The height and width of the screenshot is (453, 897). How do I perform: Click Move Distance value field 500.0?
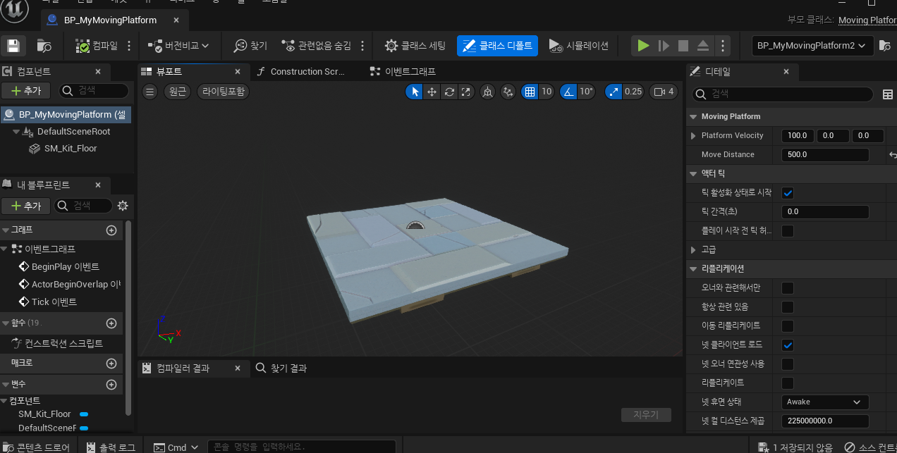point(825,154)
